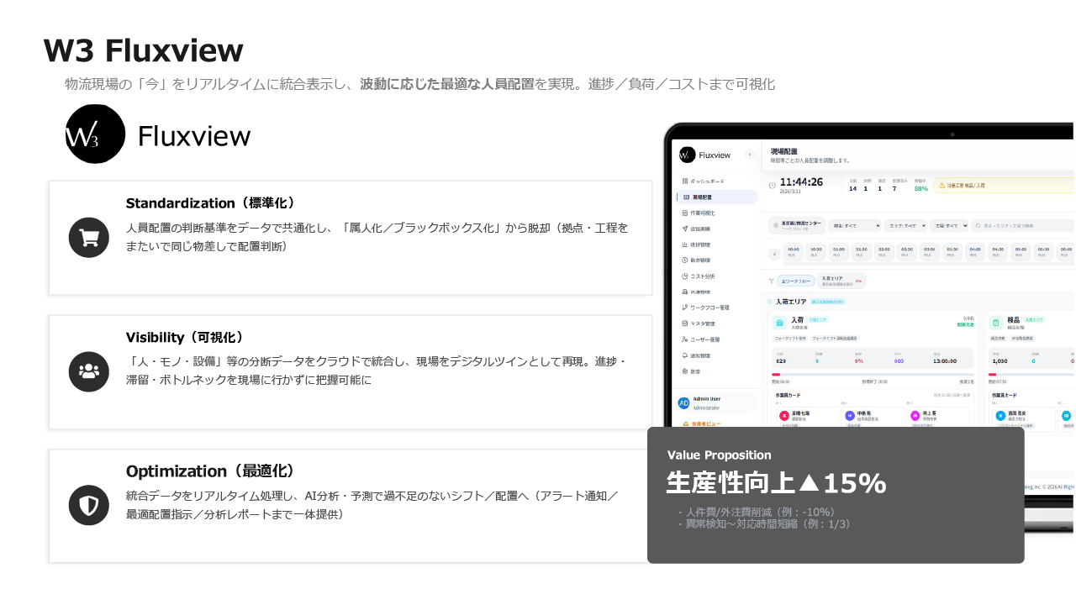Click the W3 Fluxview round logo on slide

click(x=96, y=134)
